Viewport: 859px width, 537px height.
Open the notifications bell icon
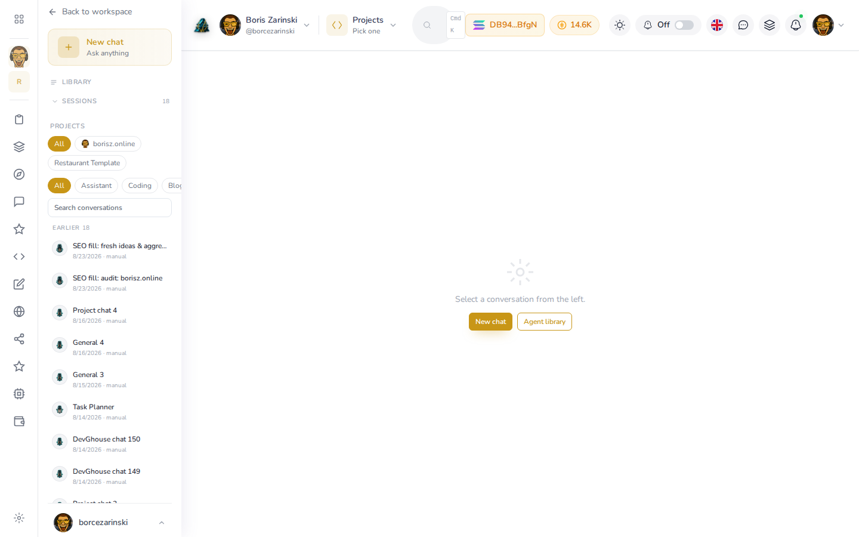(x=796, y=25)
